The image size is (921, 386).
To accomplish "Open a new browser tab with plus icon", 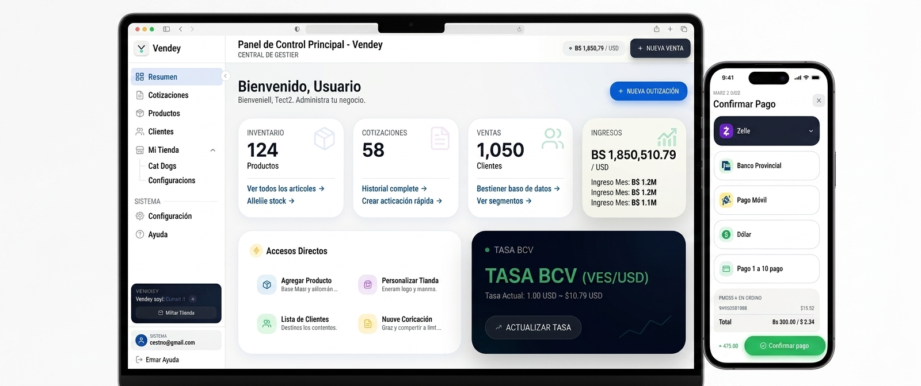I will point(670,29).
